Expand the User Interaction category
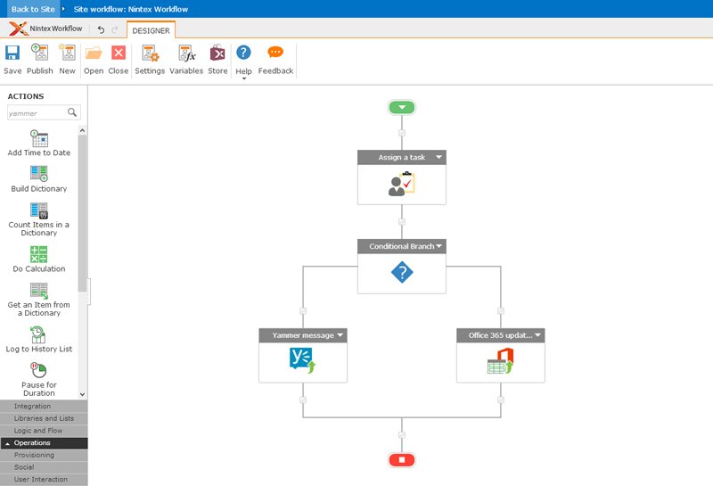 [44, 480]
